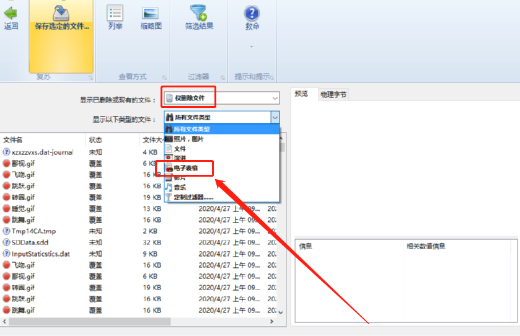This screenshot has width=520, height=336.
Task: Click the scroll-left arrow of file list
Action: point(4,321)
